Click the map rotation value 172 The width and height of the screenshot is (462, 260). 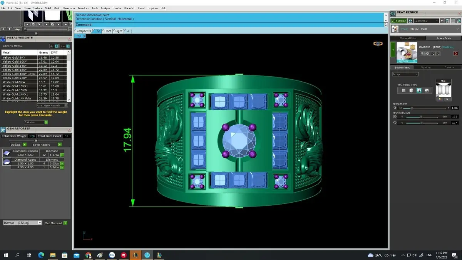coord(455,117)
